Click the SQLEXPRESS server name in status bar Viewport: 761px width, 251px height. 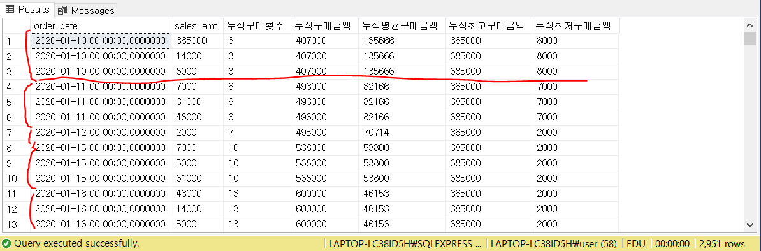[405, 243]
